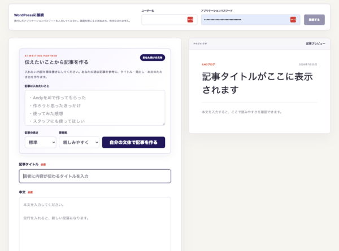Click the 伝えたいことから記事を作る heading
Image resolution: width=339 pixels, height=251 pixels.
[x=56, y=62]
